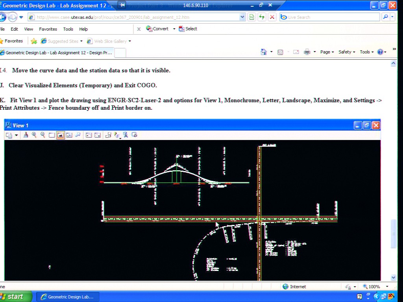Click the pin icon on remote desktop bar
Image resolution: width=403 pixels, height=302 pixels.
pos(123,5)
